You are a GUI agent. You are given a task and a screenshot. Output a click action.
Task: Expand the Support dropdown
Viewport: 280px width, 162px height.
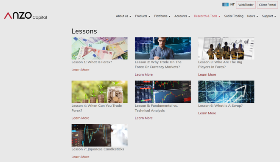tap(269, 16)
